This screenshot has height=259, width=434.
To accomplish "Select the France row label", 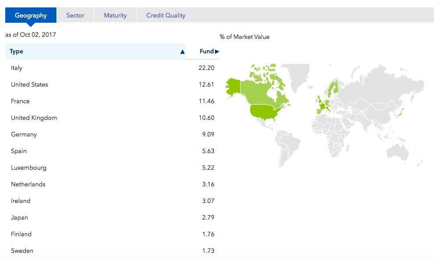I will tap(20, 101).
